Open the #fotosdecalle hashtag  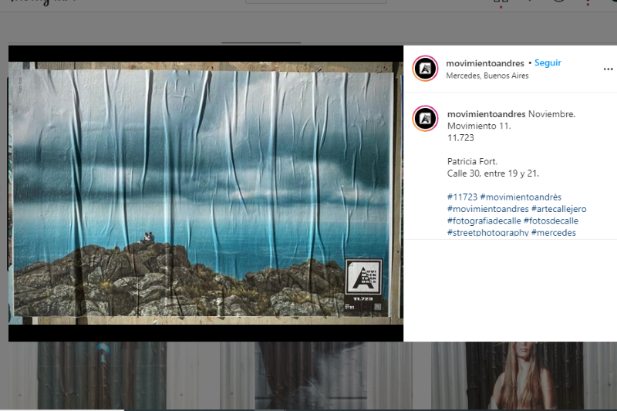click(551, 221)
